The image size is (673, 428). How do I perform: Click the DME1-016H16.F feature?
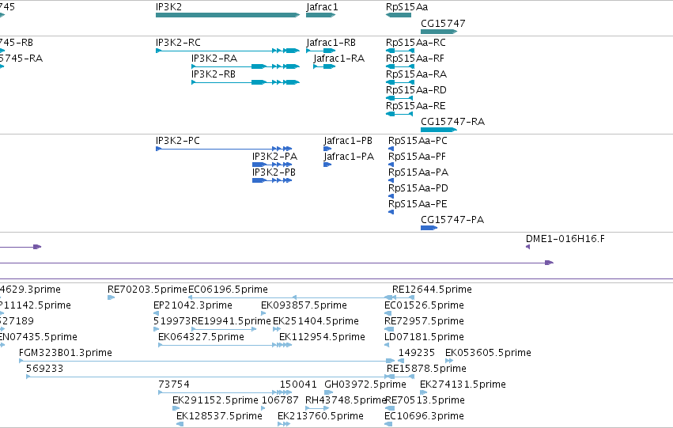click(528, 247)
